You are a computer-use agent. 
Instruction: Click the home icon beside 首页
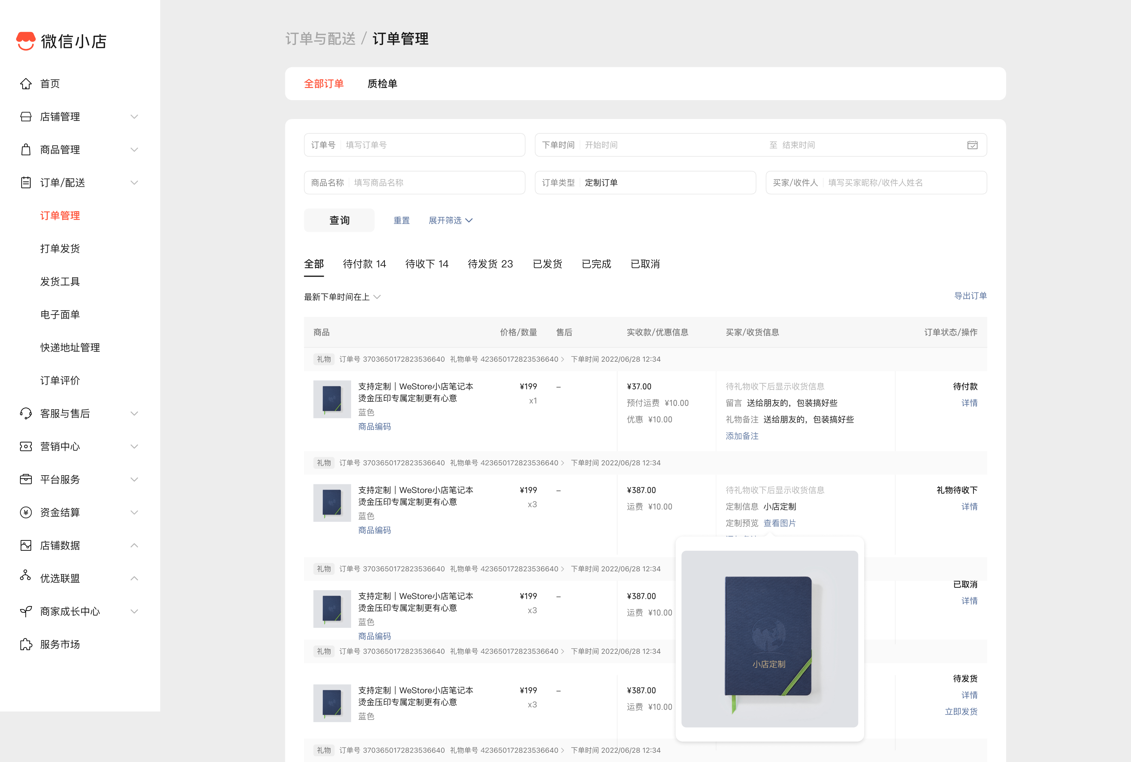[x=26, y=84]
